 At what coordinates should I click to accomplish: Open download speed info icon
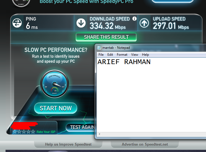[x=134, y=19]
